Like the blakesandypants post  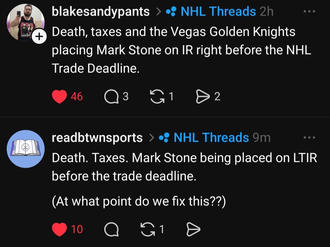coord(59,97)
